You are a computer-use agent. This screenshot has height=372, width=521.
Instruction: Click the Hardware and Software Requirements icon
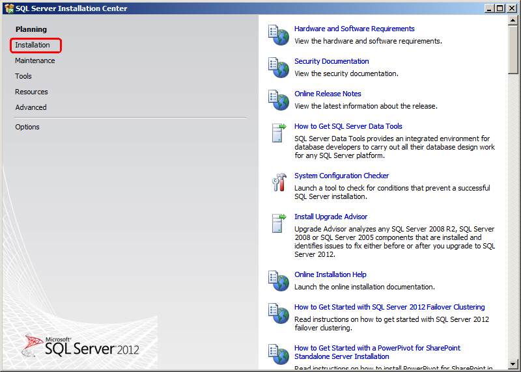(279, 35)
